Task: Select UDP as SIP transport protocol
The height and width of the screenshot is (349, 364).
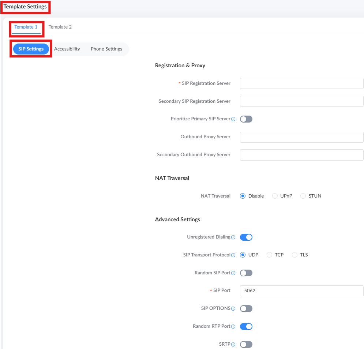Action: pyautogui.click(x=243, y=255)
